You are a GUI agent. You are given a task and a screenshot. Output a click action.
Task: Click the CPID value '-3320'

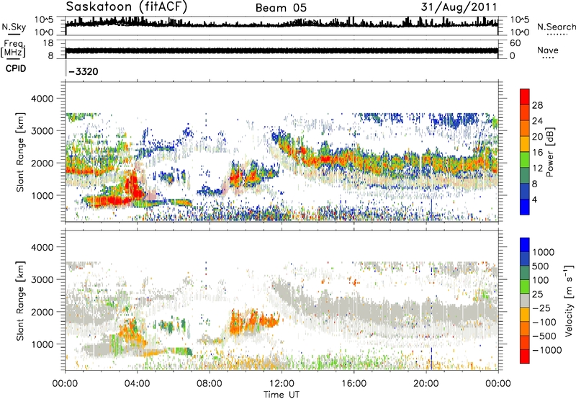pos(84,71)
